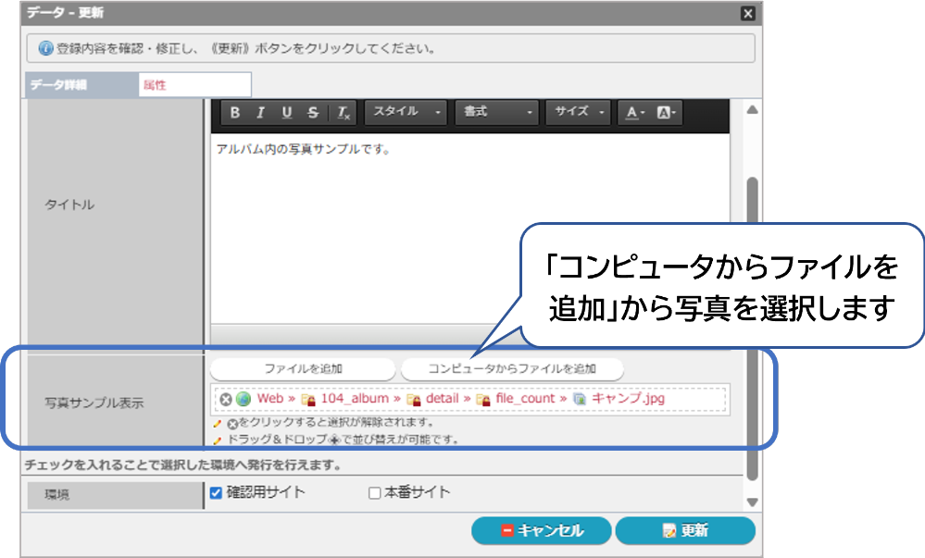925x558 pixels.
Task: Expand the スタイル dropdown
Action: tap(406, 112)
